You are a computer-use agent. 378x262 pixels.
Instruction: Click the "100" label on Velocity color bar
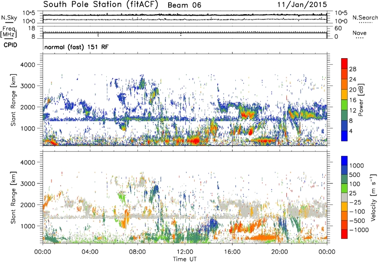(355, 184)
